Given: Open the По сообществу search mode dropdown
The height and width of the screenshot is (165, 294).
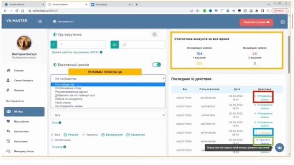Looking at the screenshot, I should [108, 78].
